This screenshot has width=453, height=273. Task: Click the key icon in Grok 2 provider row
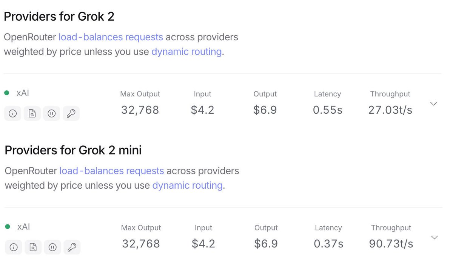[71, 113]
